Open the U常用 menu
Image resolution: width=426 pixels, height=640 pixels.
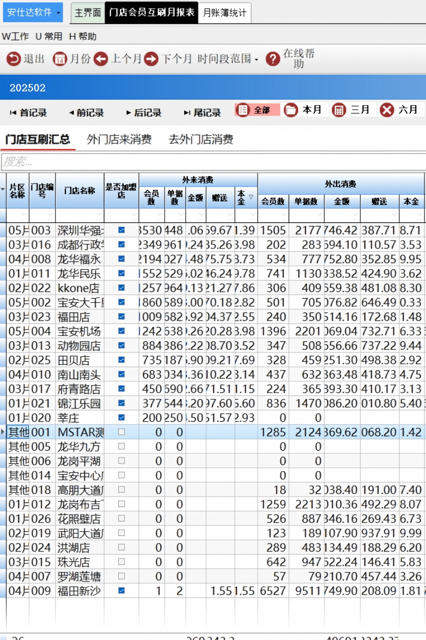click(x=48, y=36)
